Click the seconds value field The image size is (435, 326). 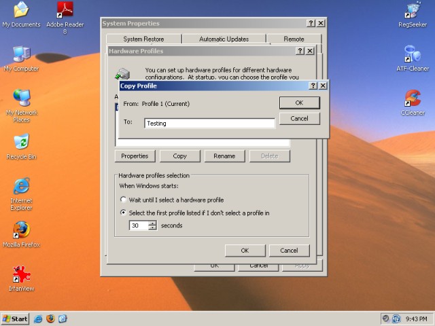click(x=139, y=225)
